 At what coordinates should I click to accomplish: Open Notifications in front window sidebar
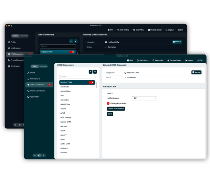coord(34,79)
